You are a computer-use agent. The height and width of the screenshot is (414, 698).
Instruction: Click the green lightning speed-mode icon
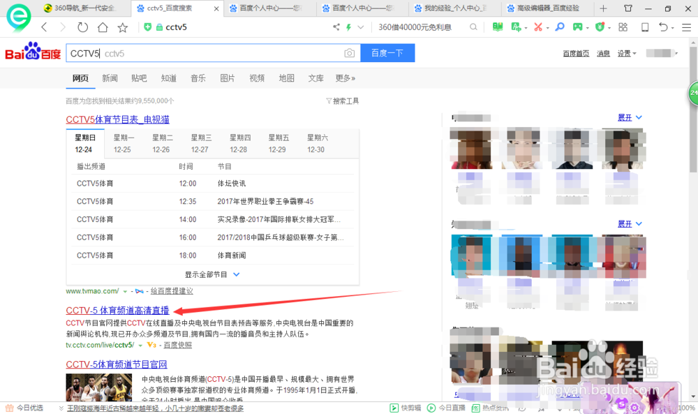tap(348, 27)
